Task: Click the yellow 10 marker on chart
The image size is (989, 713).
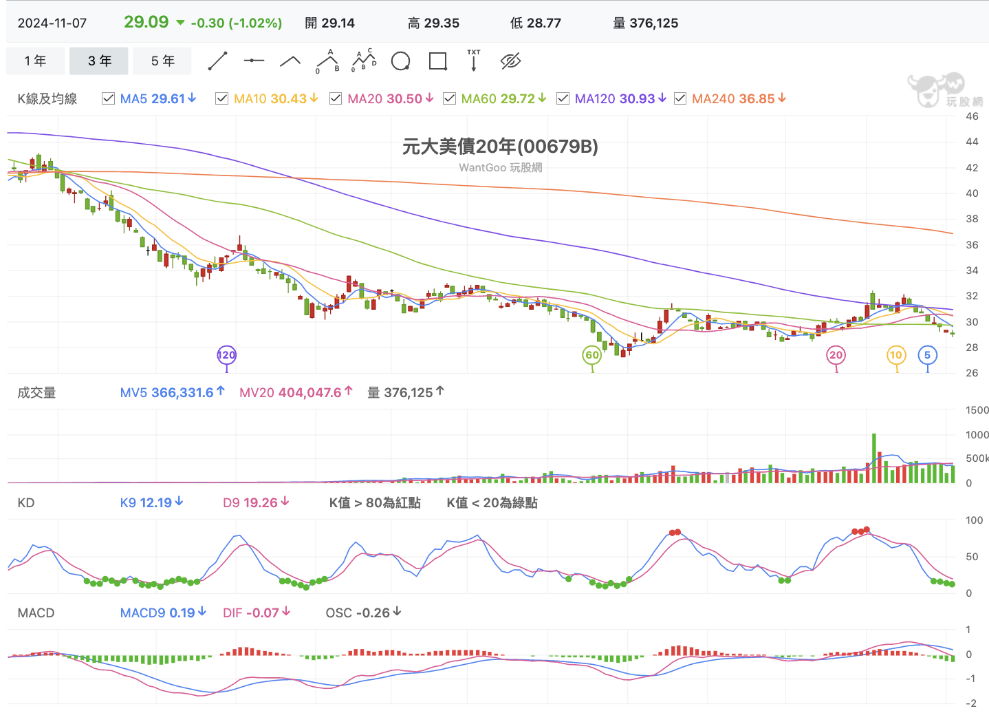Action: tap(895, 355)
